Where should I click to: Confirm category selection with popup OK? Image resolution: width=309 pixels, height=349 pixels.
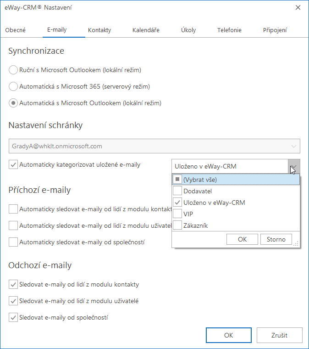pyautogui.click(x=242, y=239)
